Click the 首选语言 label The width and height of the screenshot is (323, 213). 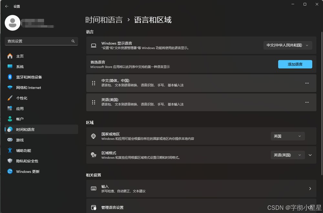pyautogui.click(x=98, y=62)
